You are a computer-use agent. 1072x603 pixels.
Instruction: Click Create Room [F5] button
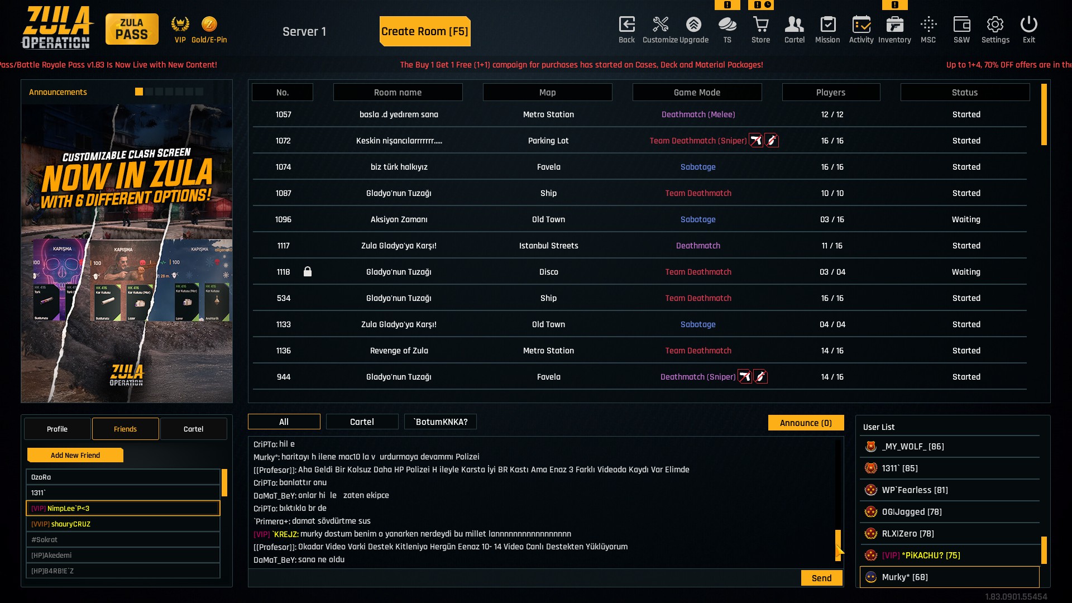pos(425,31)
